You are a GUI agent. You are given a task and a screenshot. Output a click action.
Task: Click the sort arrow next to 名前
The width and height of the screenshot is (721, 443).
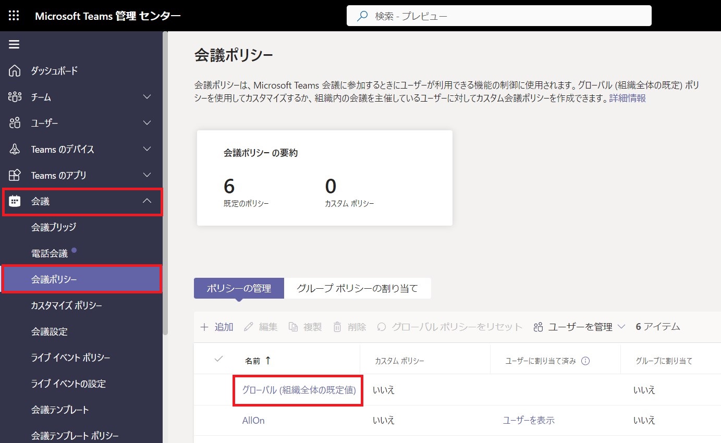point(268,360)
